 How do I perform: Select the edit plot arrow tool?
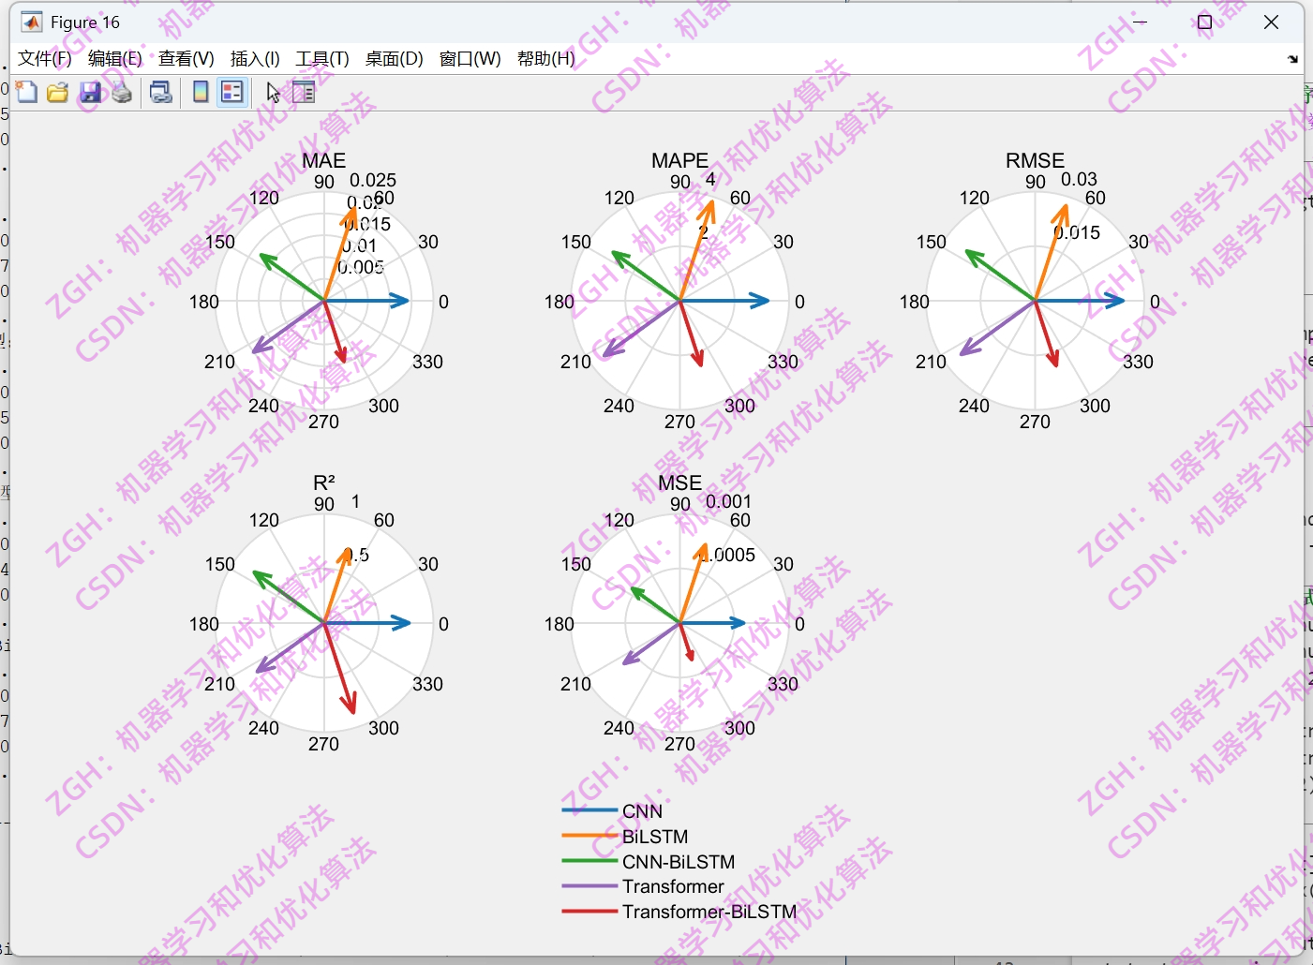tap(271, 91)
